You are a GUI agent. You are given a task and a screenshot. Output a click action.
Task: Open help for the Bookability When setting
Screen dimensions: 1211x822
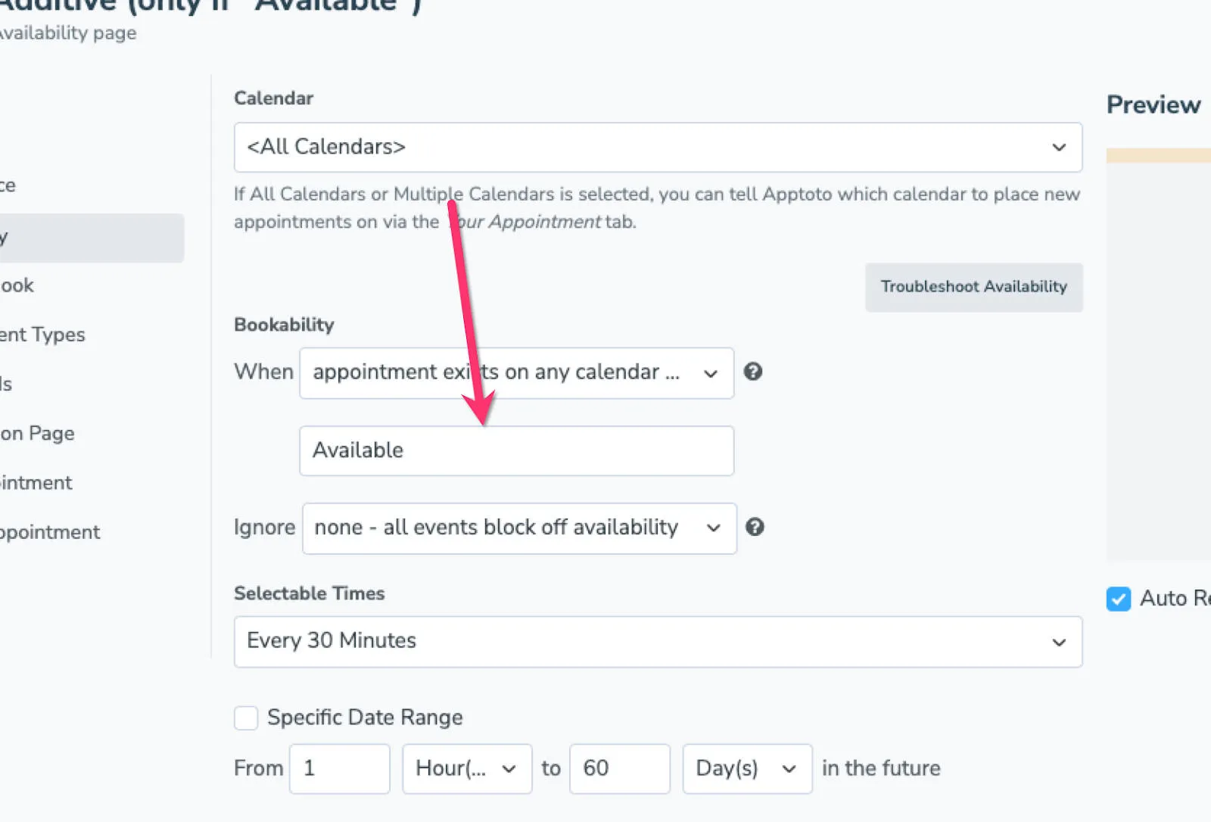coord(753,372)
